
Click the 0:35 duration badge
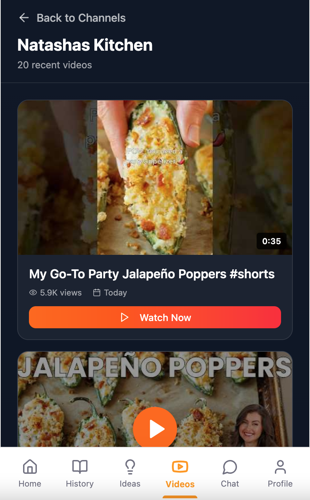pos(271,241)
